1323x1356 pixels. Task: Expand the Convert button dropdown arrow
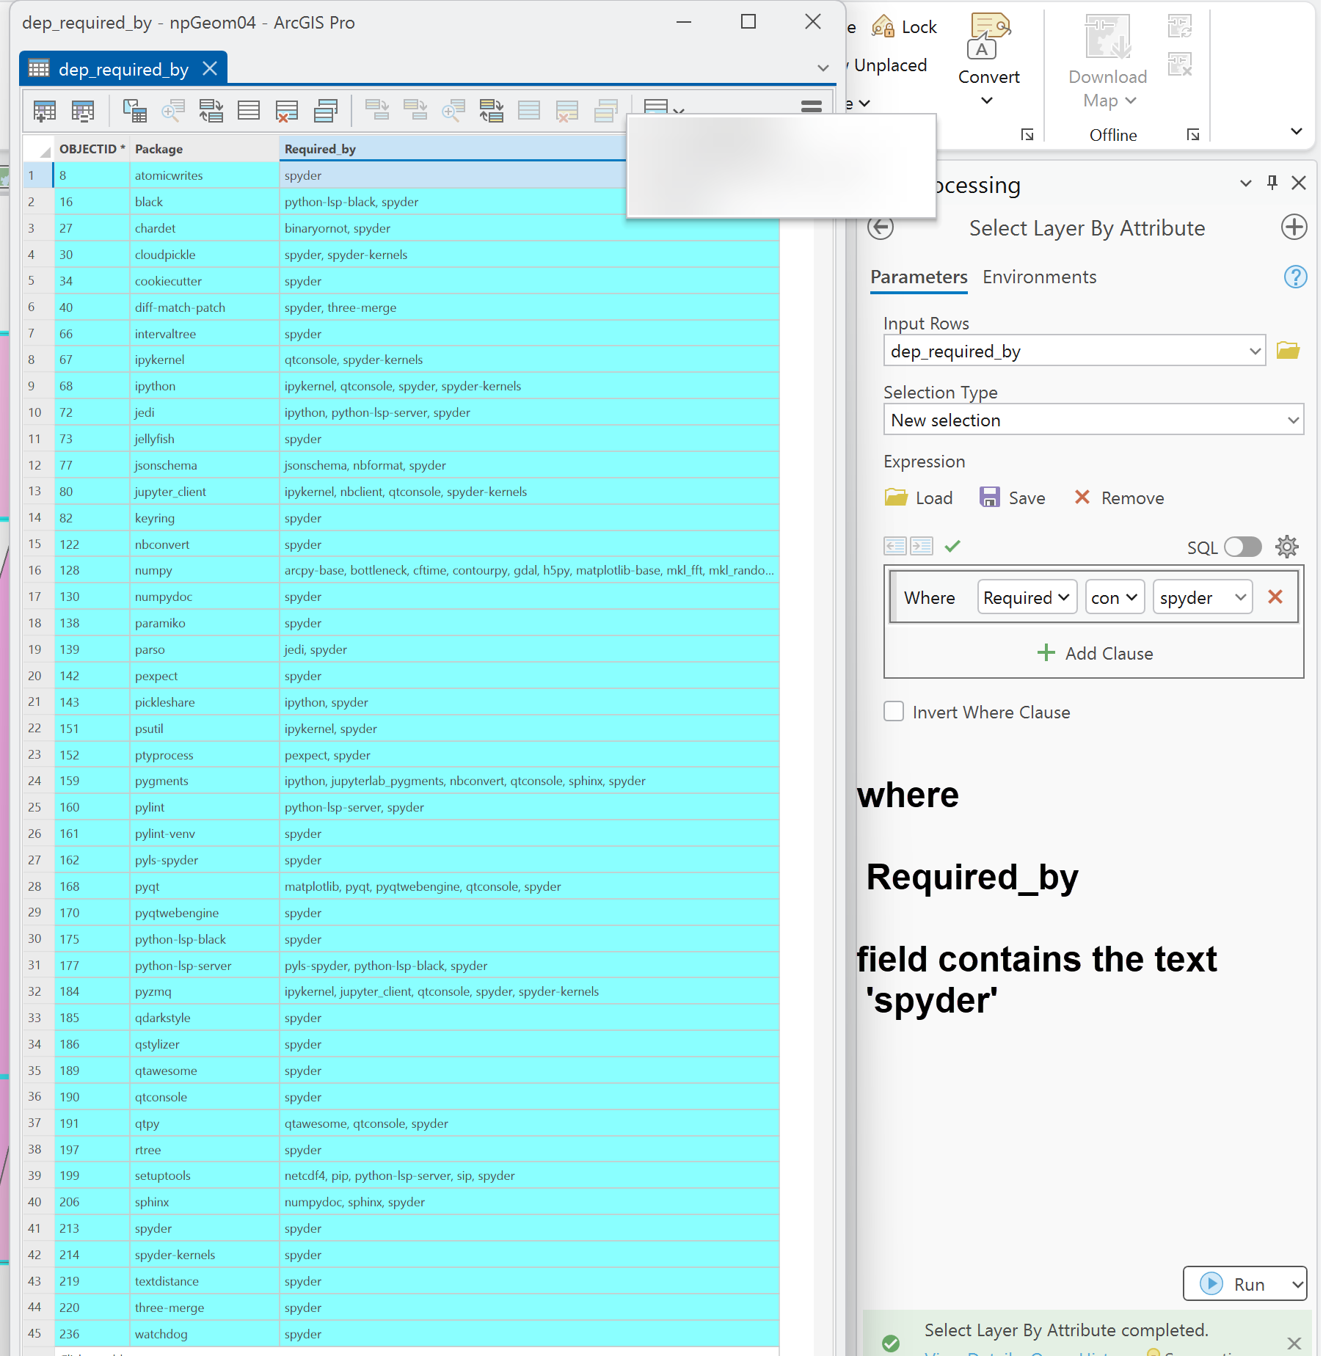987,101
